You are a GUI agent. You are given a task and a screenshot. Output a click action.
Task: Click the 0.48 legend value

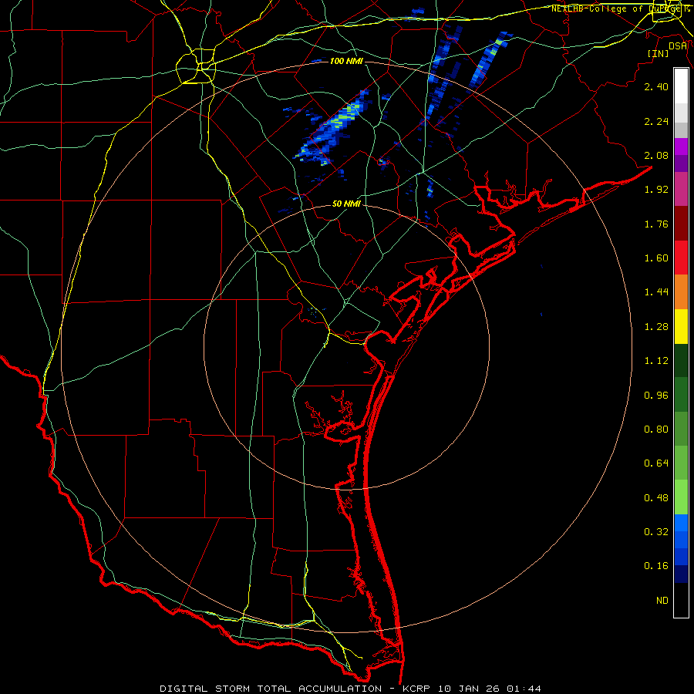coord(656,498)
